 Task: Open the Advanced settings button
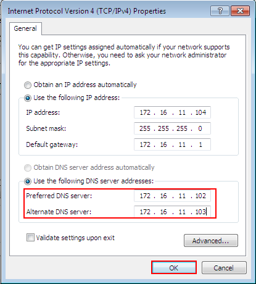tap(211, 240)
